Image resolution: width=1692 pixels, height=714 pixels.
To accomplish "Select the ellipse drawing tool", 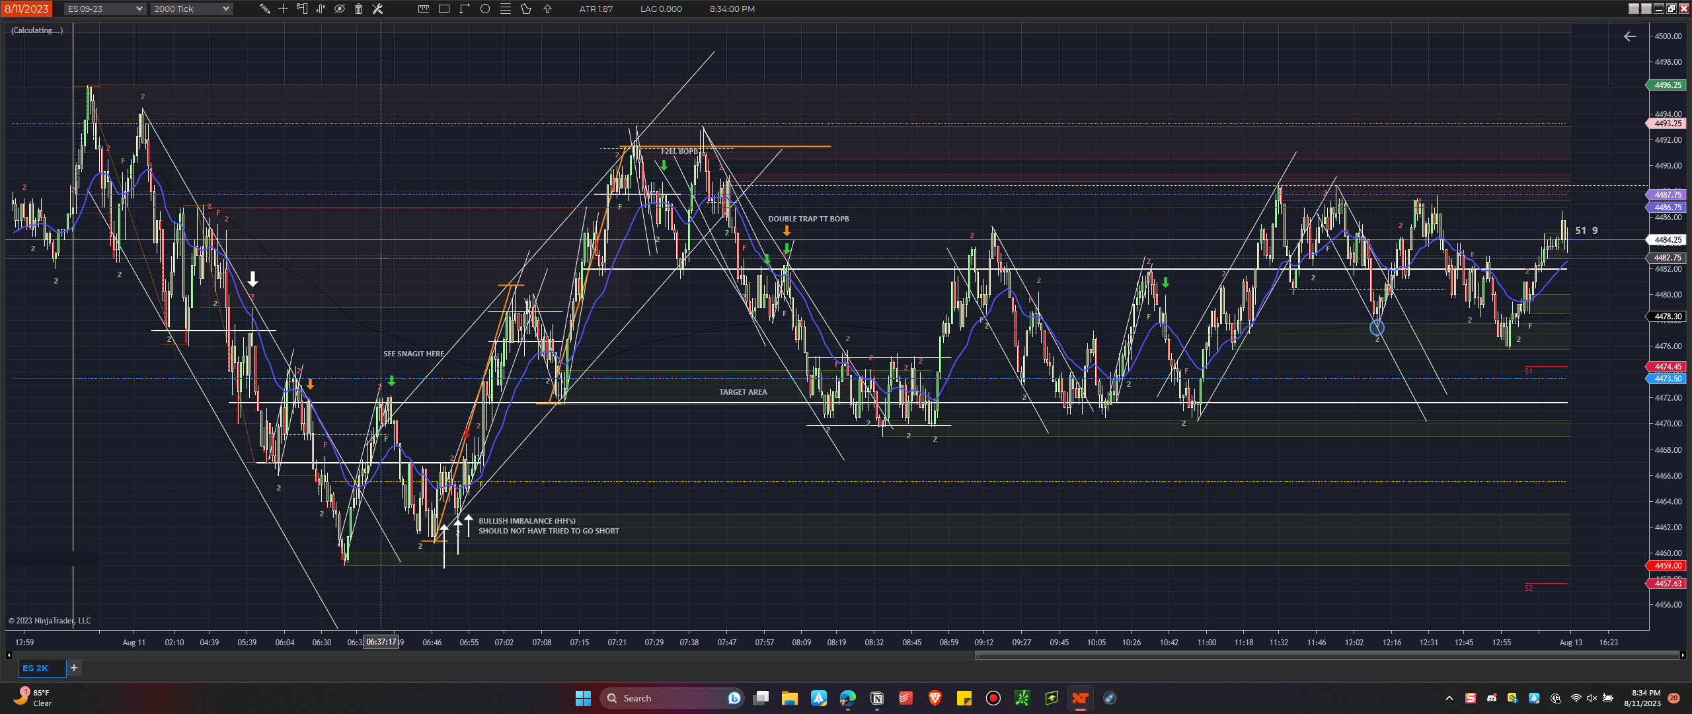I will (x=485, y=9).
